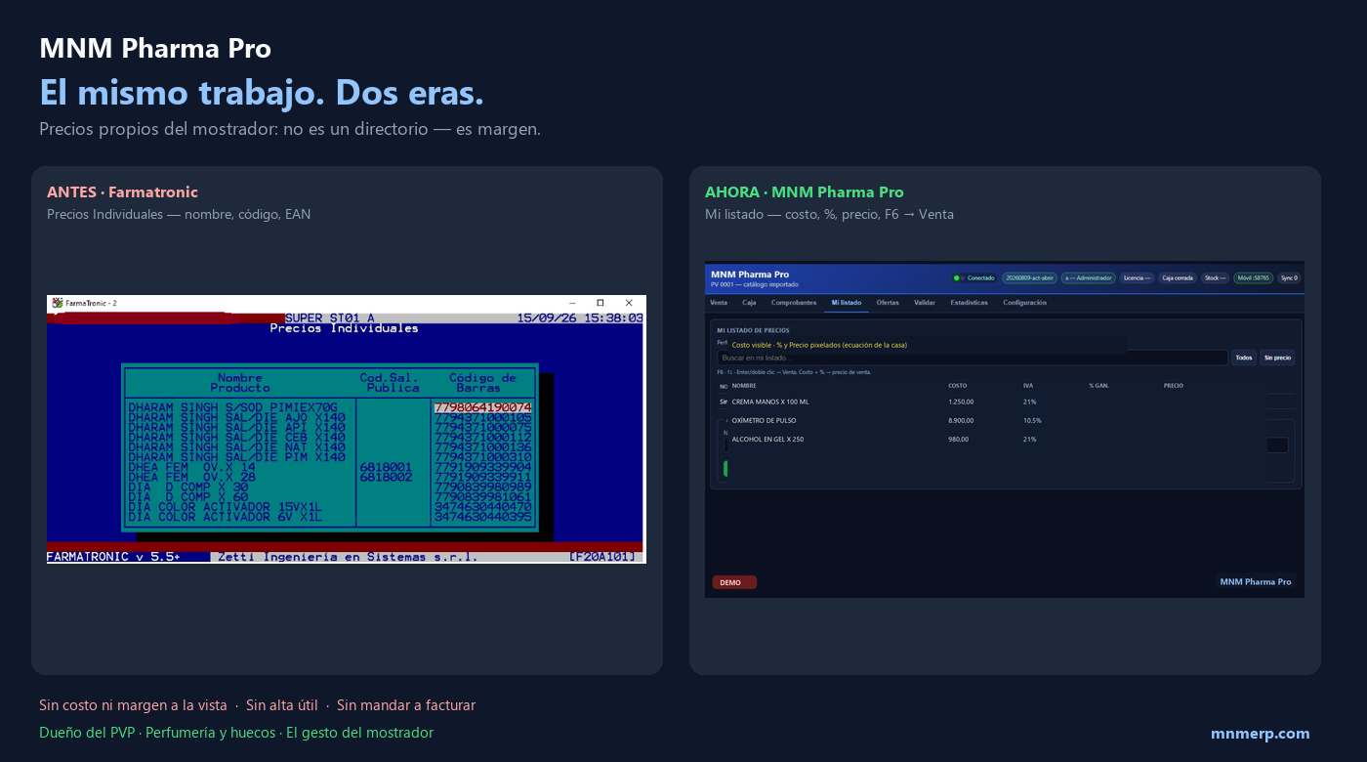This screenshot has height=762, width=1367.
Task: Click the % GAN. column header
Action: click(x=1098, y=386)
